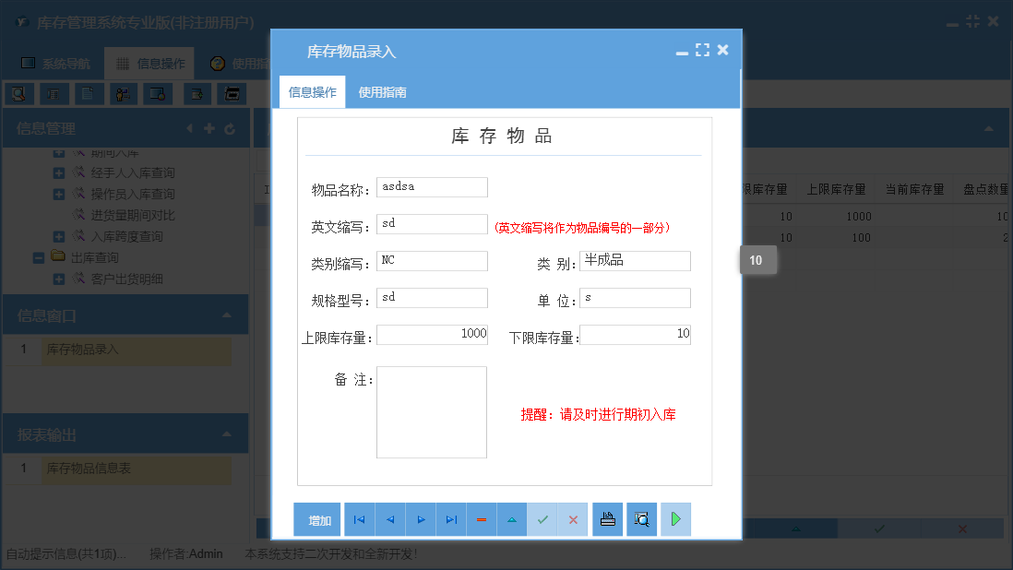
Task: Select the first record navigation icon
Action: click(359, 519)
